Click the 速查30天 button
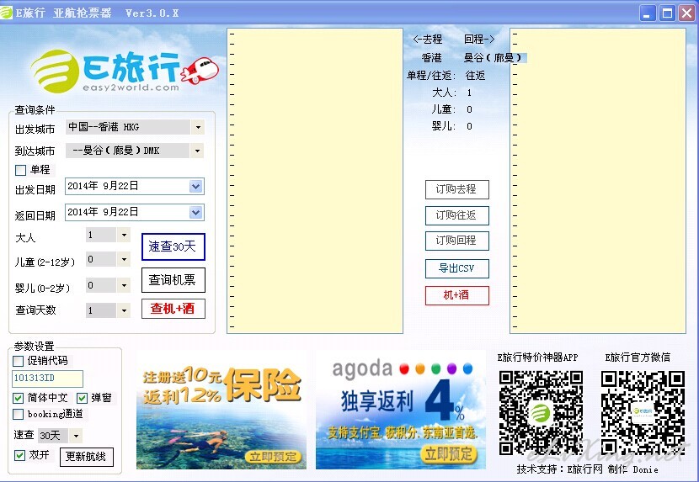Image resolution: width=699 pixels, height=482 pixels. click(173, 246)
